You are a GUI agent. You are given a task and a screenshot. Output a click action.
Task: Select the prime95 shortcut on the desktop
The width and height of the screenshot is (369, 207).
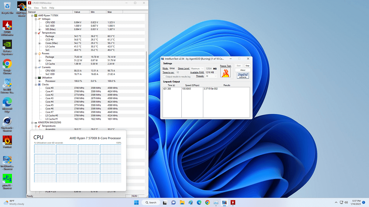click(x=7, y=182)
